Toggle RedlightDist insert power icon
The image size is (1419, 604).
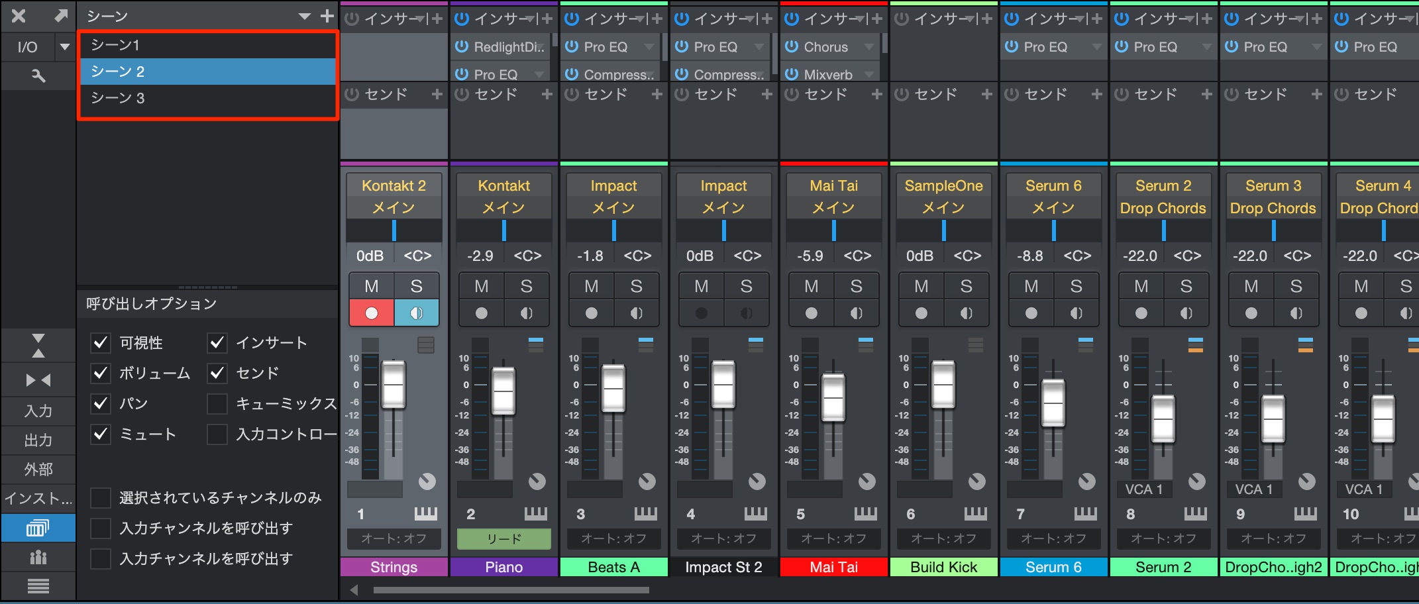point(462,47)
